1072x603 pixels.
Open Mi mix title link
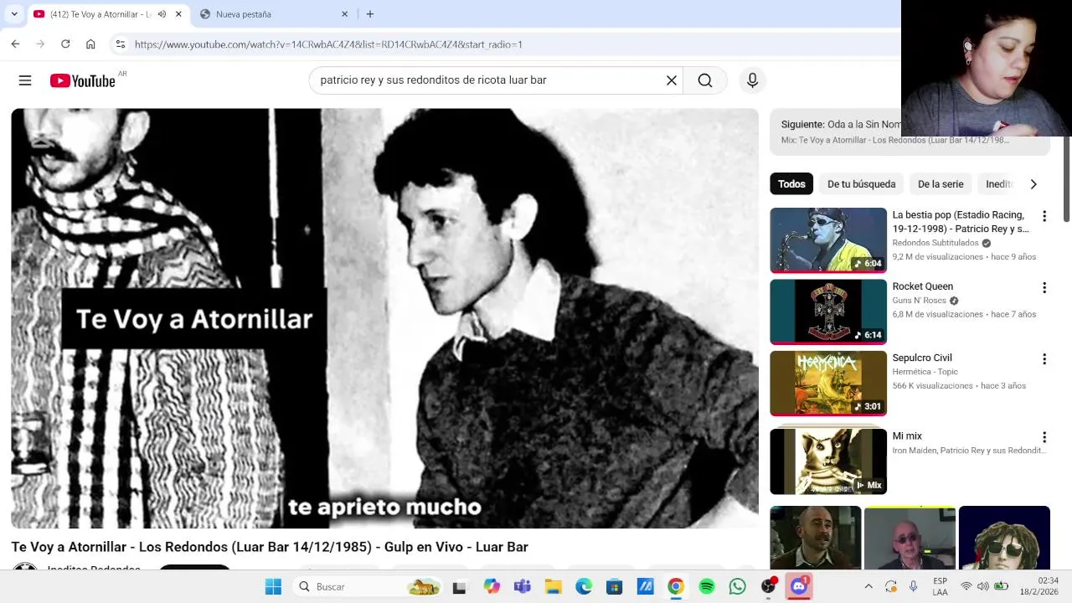point(907,436)
